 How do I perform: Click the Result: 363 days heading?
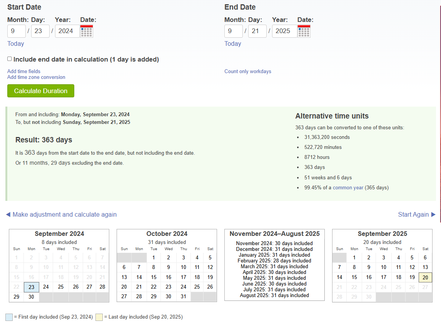click(x=43, y=140)
